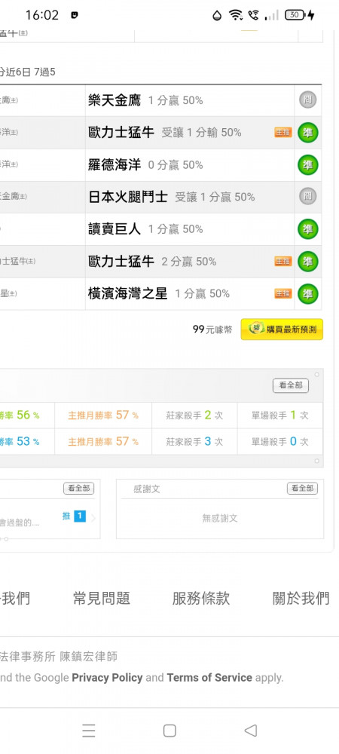Tap the grey icon beside 樂天金鷹

308,100
